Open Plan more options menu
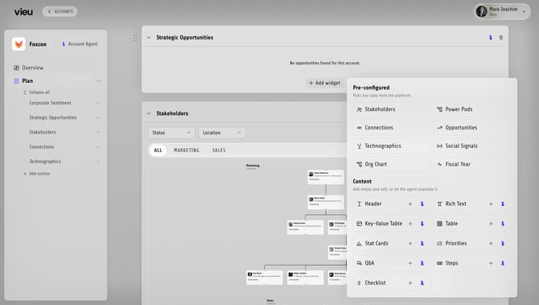This screenshot has width=539, height=305. (99, 81)
